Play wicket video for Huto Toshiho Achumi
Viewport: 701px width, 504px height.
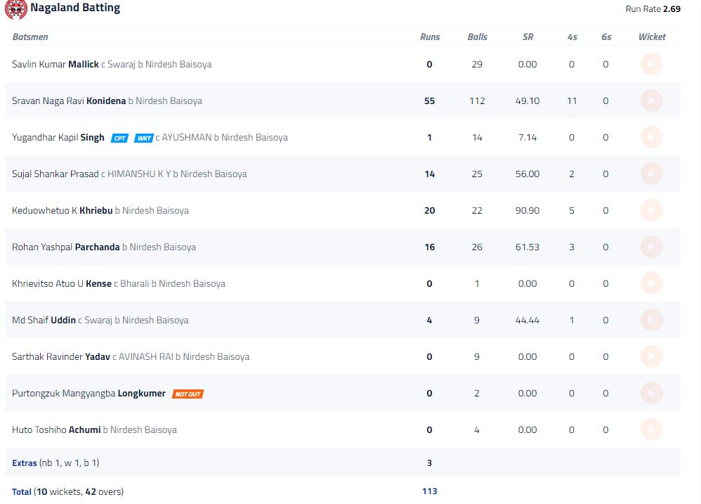(651, 429)
